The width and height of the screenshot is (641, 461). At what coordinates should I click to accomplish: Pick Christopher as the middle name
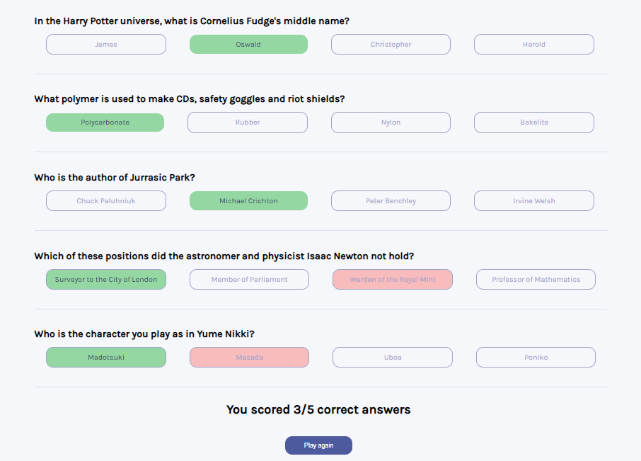click(x=391, y=44)
